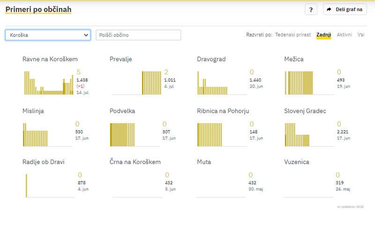The height and width of the screenshot is (226, 375).
Task: Click the Radlje ob Dravi chart
Action: pyautogui.click(x=48, y=186)
